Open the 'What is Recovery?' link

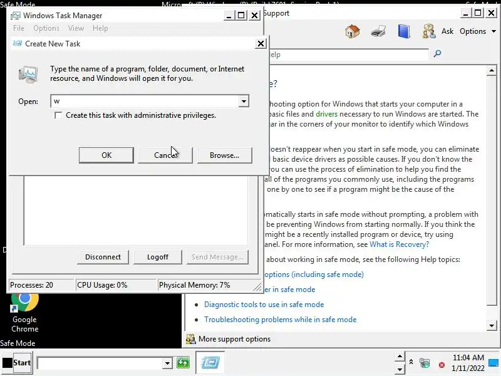(x=399, y=244)
